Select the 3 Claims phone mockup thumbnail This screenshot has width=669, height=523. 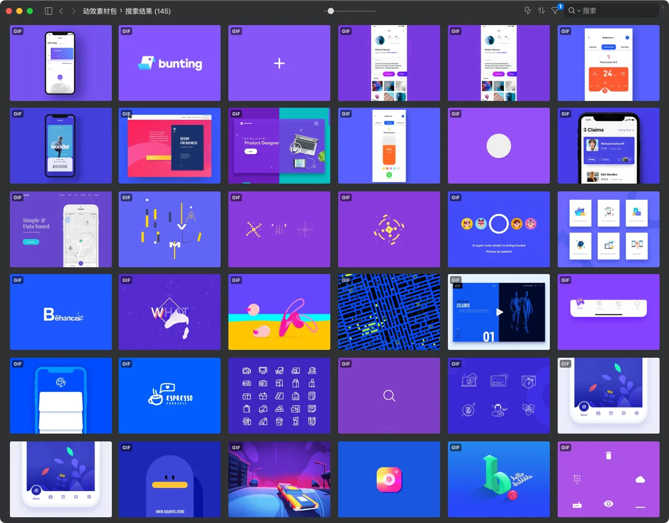pyautogui.click(x=608, y=146)
